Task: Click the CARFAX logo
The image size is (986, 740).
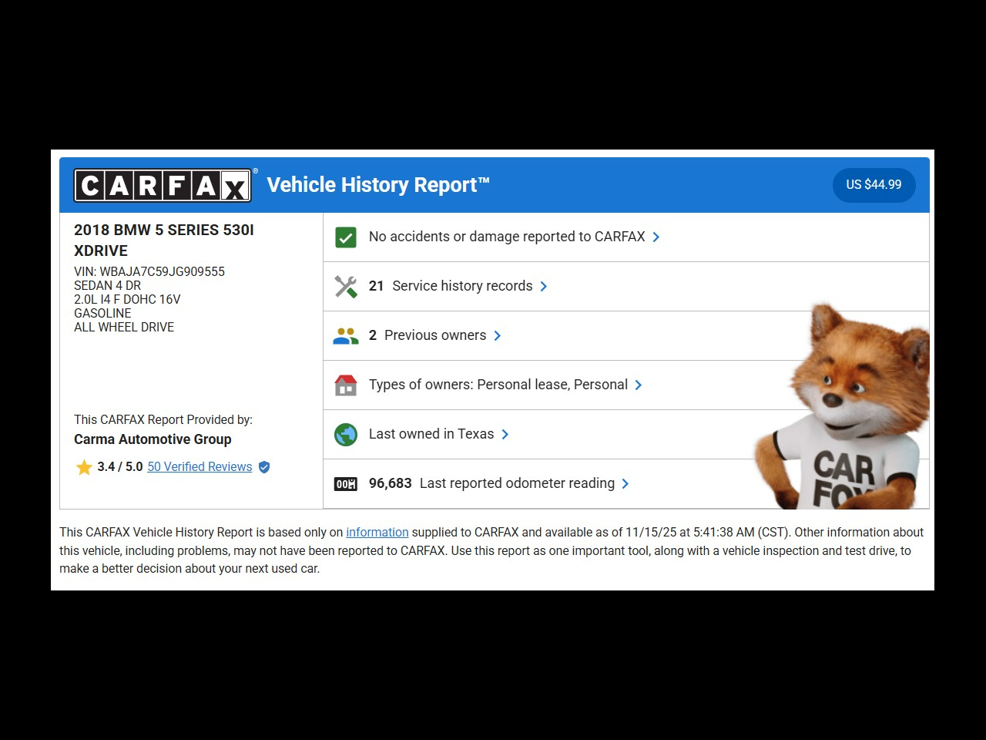Action: 163,185
